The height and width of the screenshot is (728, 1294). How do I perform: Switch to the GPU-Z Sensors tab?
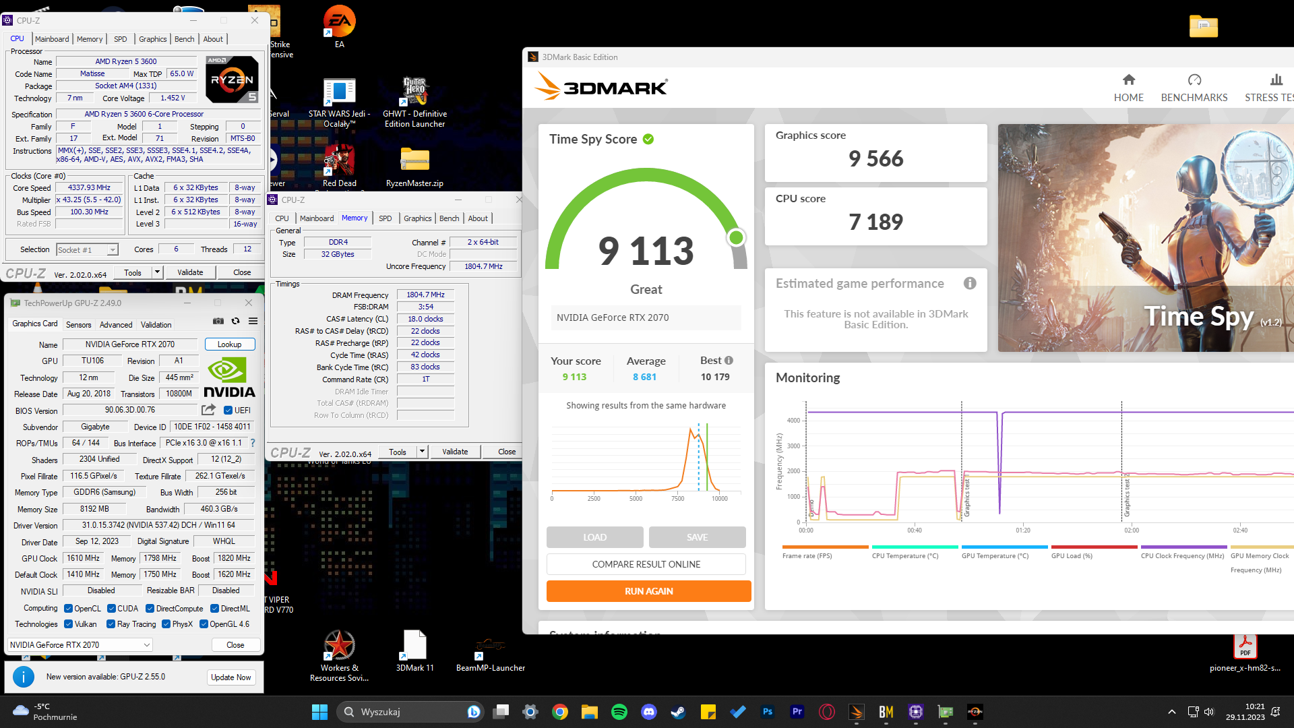point(78,324)
